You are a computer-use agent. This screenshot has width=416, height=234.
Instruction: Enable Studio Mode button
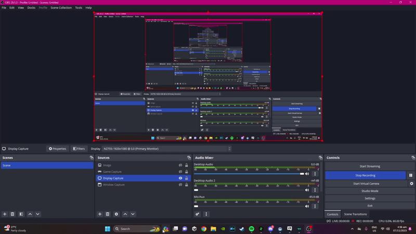tap(370, 191)
